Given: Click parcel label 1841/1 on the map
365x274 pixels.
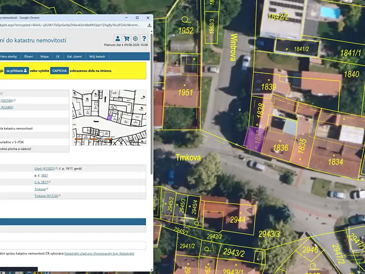Looking at the screenshot, I should coord(350,53).
